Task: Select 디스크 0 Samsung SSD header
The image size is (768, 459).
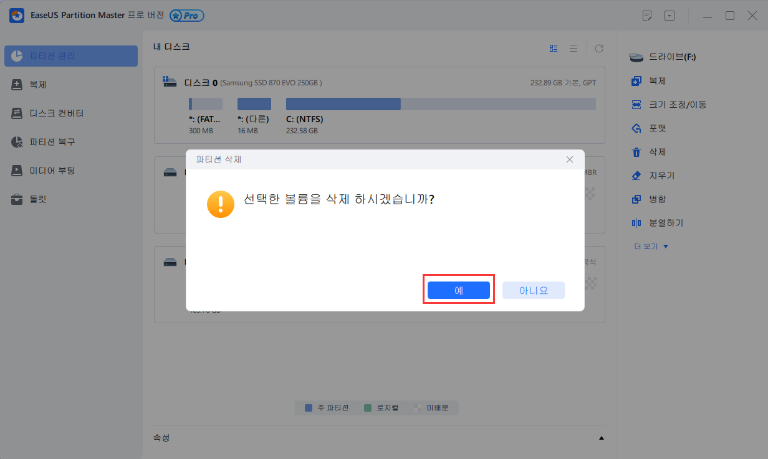Action: [253, 82]
